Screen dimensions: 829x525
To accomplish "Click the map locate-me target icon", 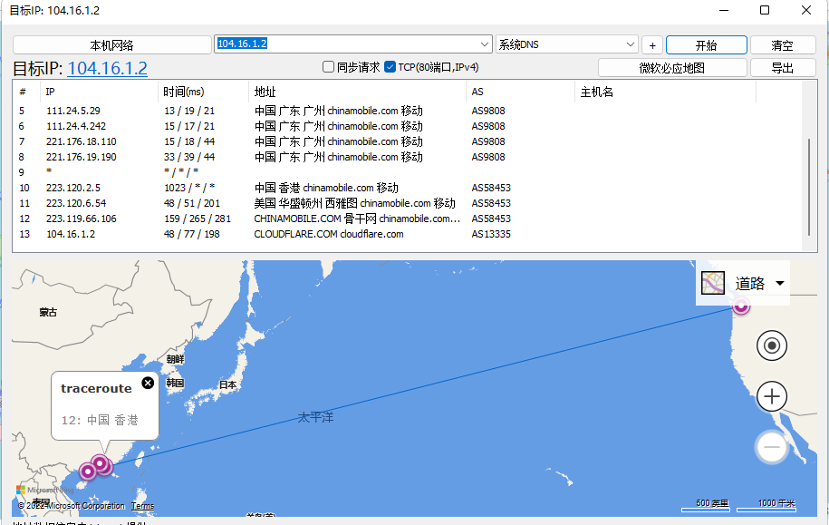I will coord(772,346).
